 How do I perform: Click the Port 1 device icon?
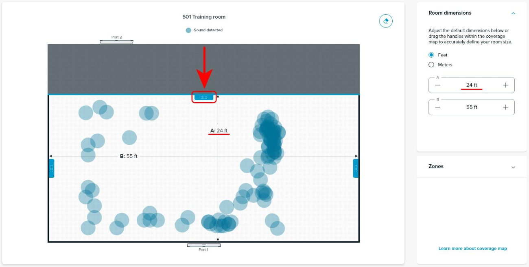[x=203, y=245]
